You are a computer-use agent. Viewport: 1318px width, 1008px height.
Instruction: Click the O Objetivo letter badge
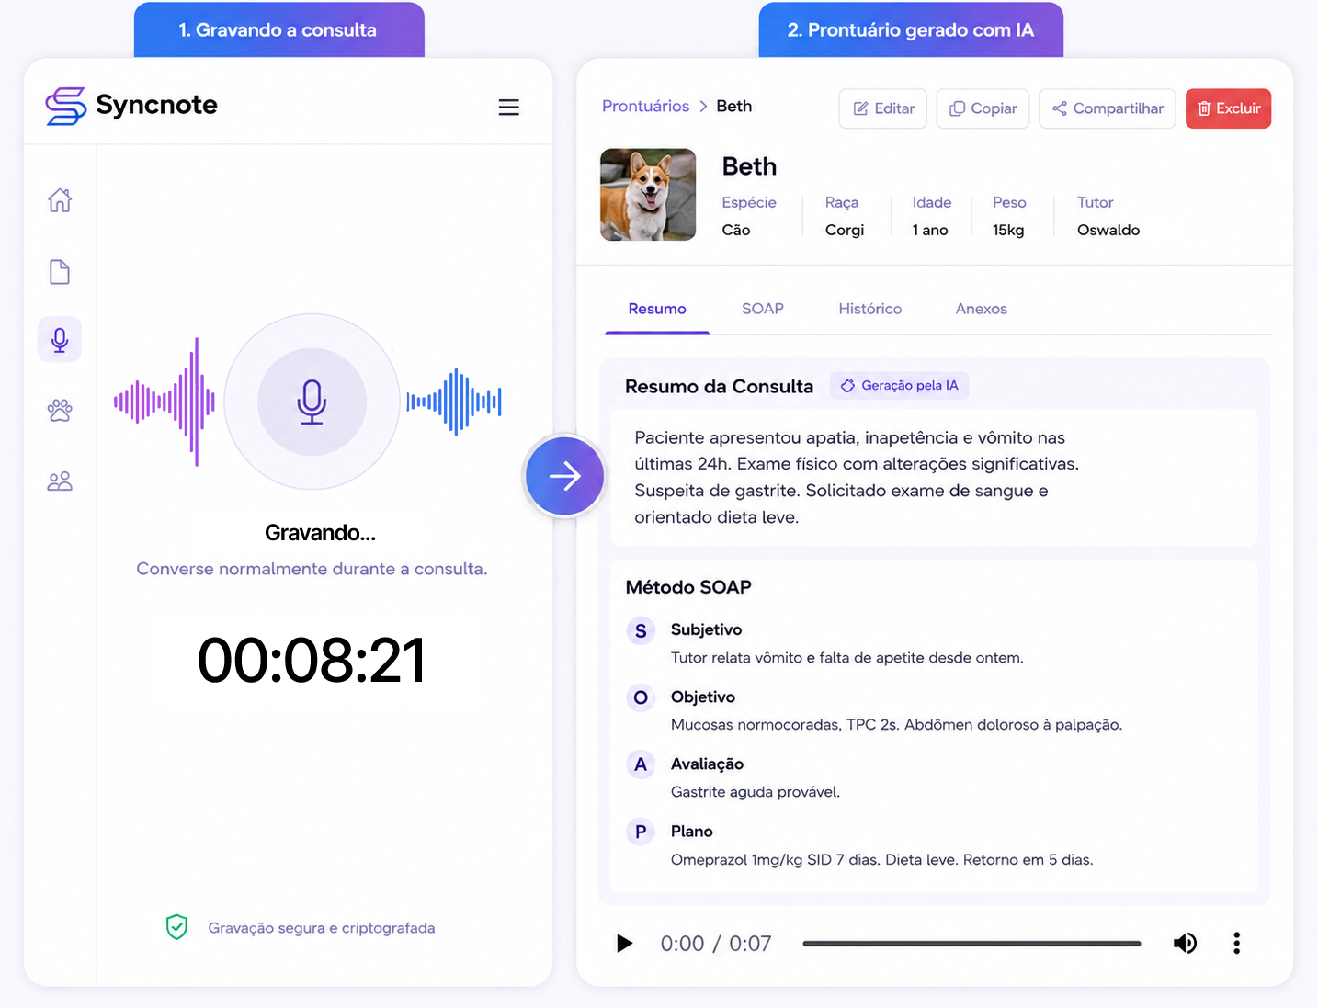pyautogui.click(x=641, y=697)
